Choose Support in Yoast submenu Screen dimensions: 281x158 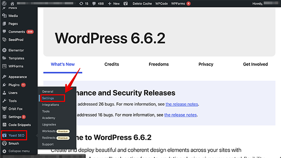coord(48,144)
